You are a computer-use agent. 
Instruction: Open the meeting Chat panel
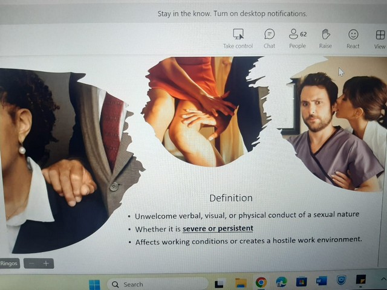click(x=269, y=34)
